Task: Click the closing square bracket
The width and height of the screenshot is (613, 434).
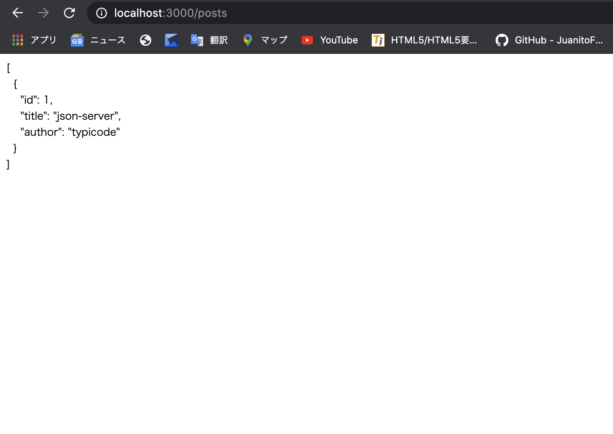Action: coord(8,164)
